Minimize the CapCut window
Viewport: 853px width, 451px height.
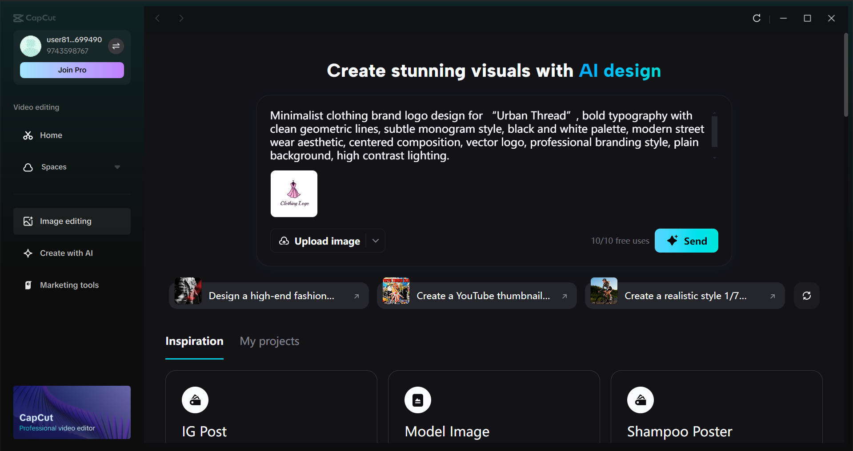pos(784,18)
